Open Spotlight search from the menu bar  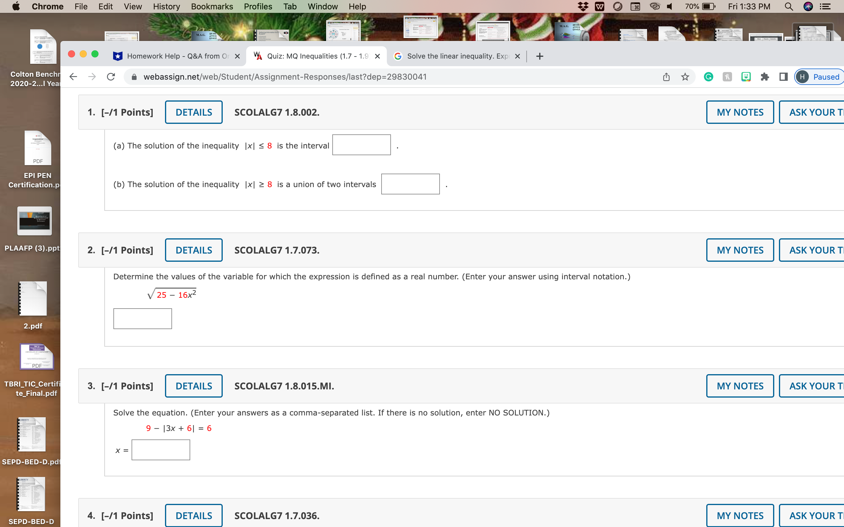(789, 6)
